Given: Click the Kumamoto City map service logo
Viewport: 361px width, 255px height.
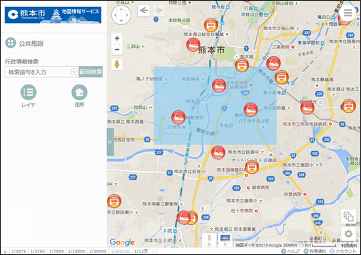Looking at the screenshot, I should point(53,15).
